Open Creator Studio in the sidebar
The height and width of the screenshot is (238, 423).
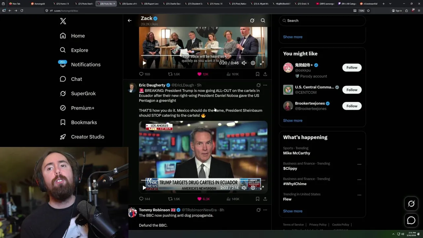pyautogui.click(x=82, y=137)
